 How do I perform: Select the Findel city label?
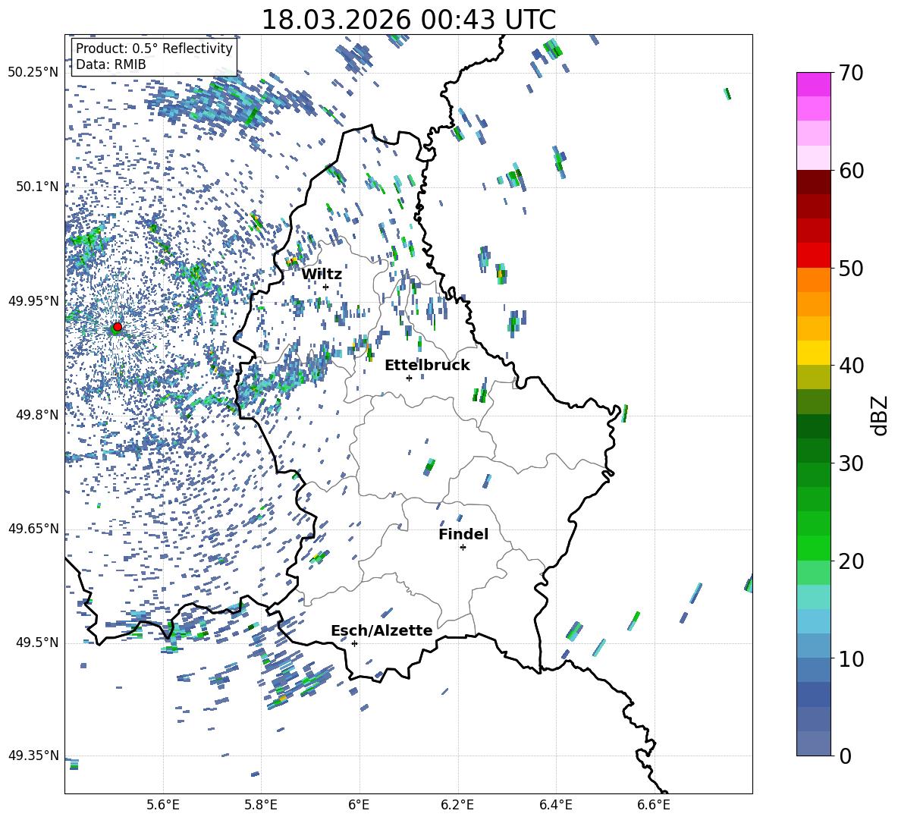pos(463,535)
